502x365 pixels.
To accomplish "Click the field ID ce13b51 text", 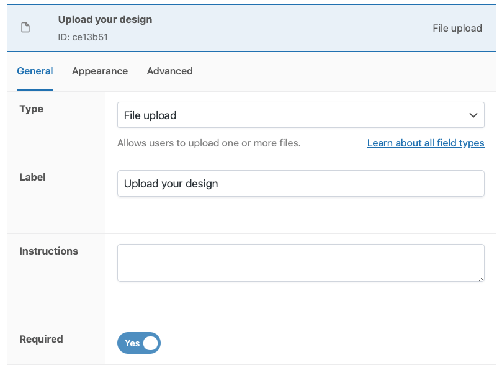I will (x=83, y=37).
